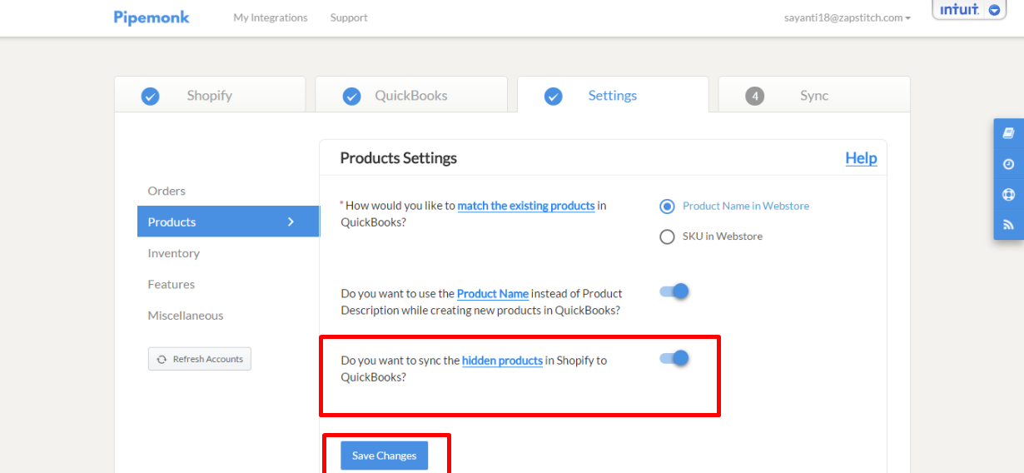Open the sayanti18@zapstitch.com account dropdown
This screenshot has height=473, width=1024.
(848, 17)
